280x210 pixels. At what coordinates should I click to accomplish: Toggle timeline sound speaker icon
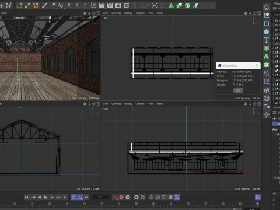pyautogui.click(x=86, y=197)
